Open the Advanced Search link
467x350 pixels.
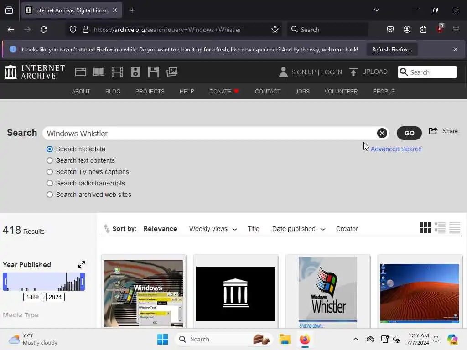coord(396,149)
